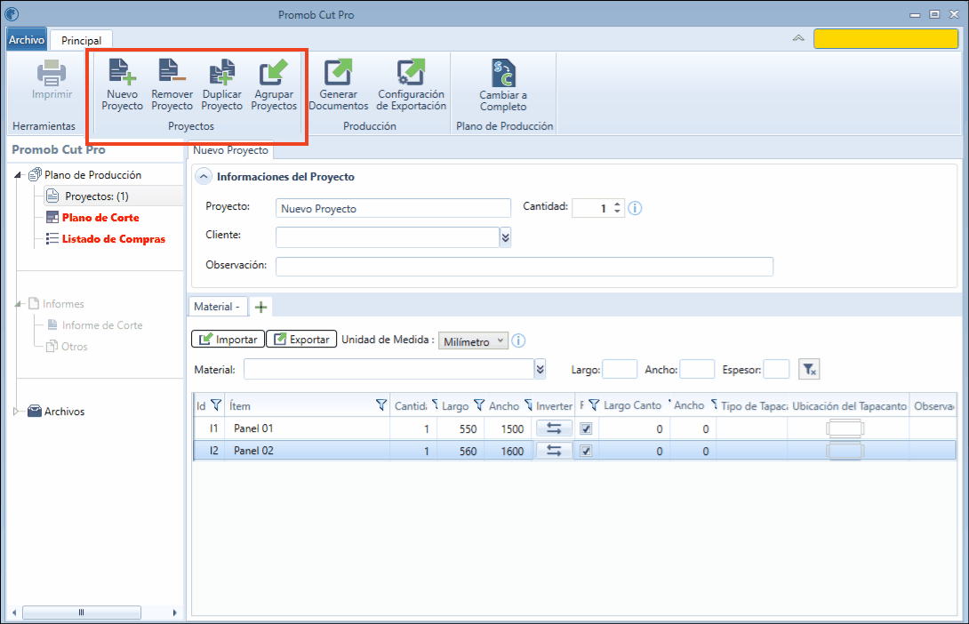Open Listado de Compras
The image size is (969, 624).
coord(113,239)
